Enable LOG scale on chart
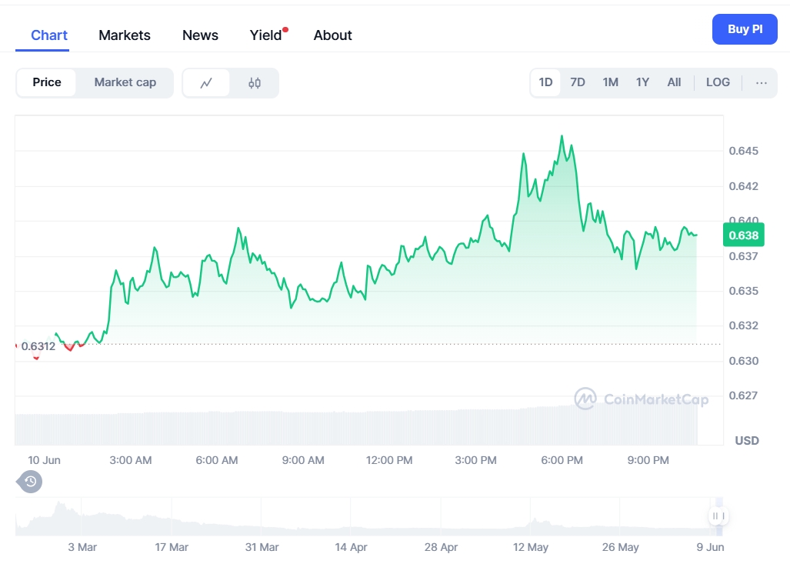Image resolution: width=790 pixels, height=574 pixels. [718, 82]
